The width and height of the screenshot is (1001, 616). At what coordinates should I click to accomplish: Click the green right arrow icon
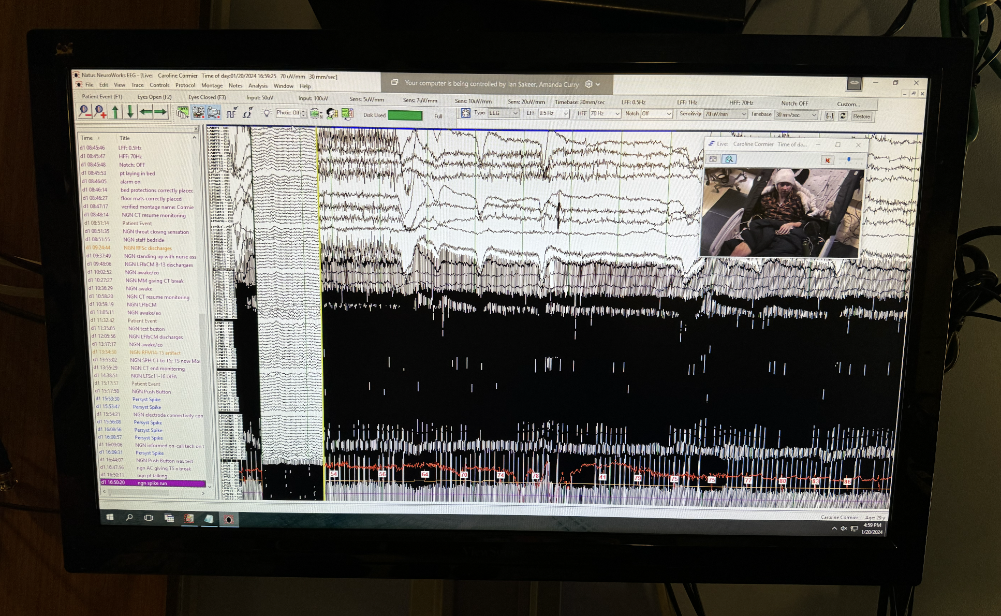click(160, 112)
